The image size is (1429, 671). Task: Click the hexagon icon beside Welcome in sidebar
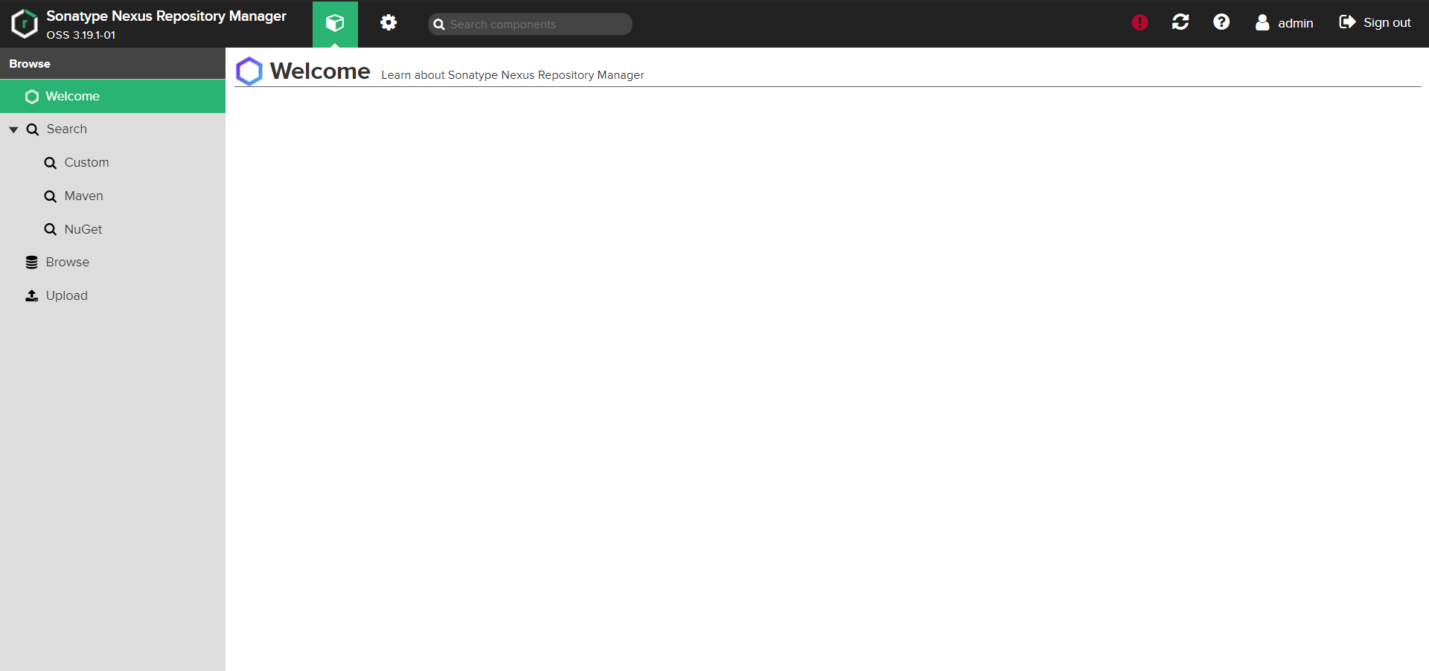pyautogui.click(x=32, y=97)
